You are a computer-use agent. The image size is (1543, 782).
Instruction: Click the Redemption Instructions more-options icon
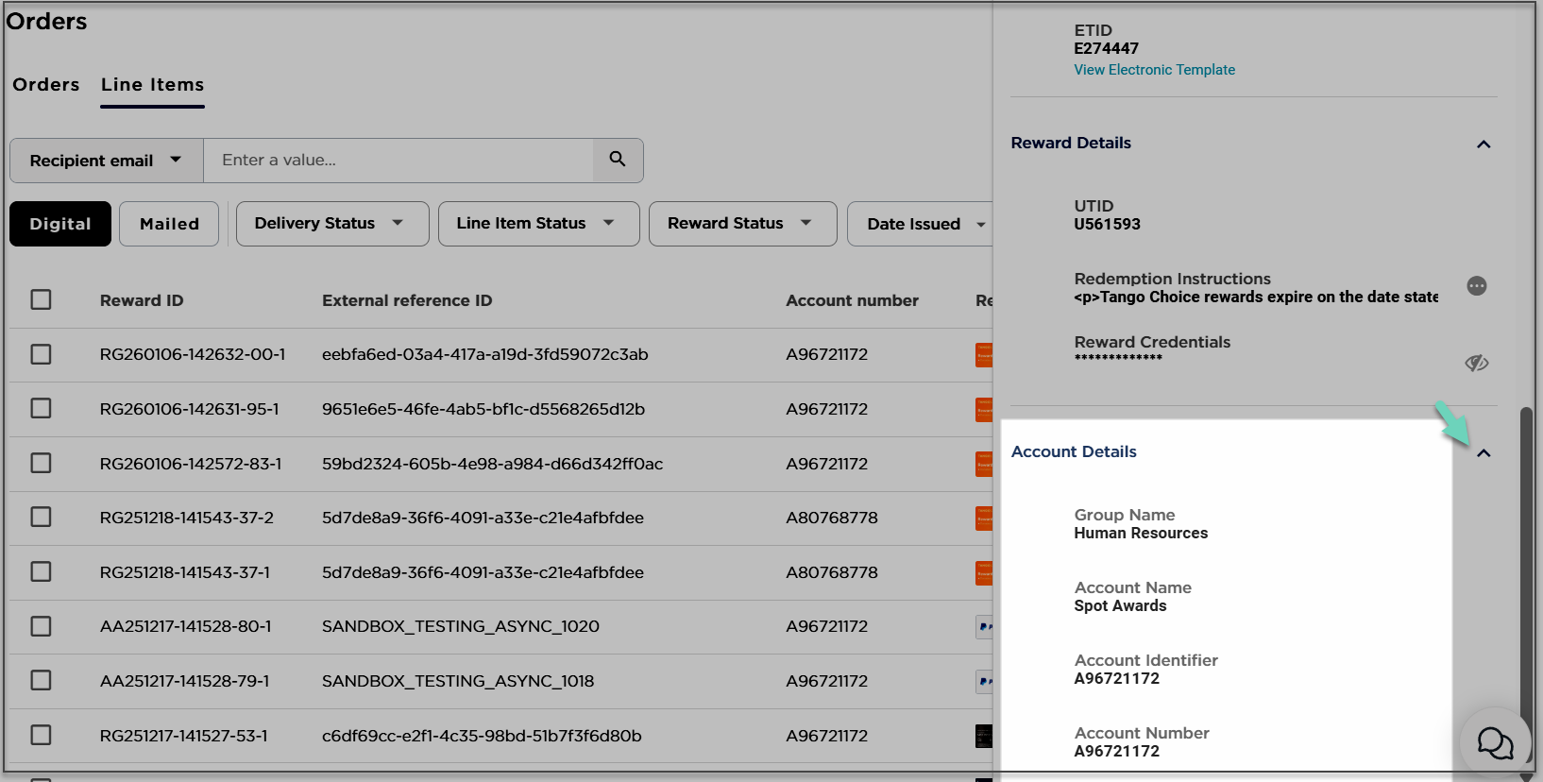click(x=1477, y=286)
